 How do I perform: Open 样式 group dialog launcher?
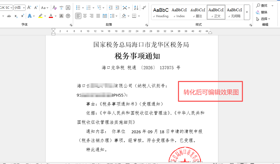tap(251, 25)
